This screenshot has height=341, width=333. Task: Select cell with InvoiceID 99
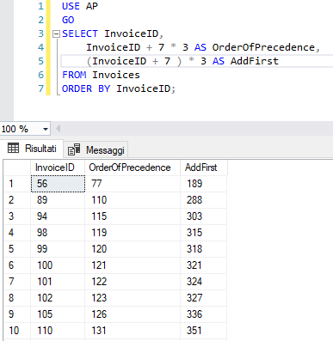coord(58,249)
